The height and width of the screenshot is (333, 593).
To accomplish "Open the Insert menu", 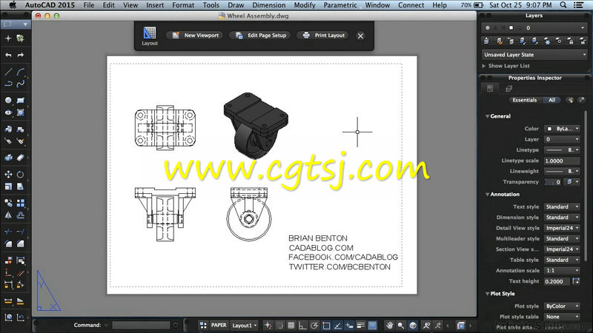I will (155, 5).
